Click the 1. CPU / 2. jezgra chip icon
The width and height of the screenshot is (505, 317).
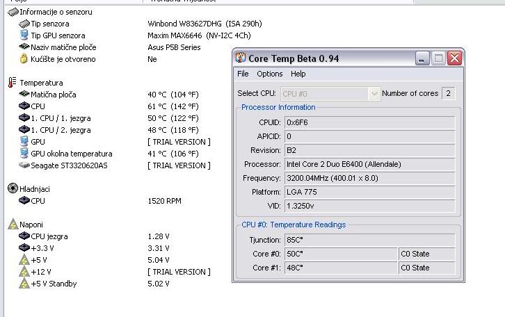coord(24,130)
